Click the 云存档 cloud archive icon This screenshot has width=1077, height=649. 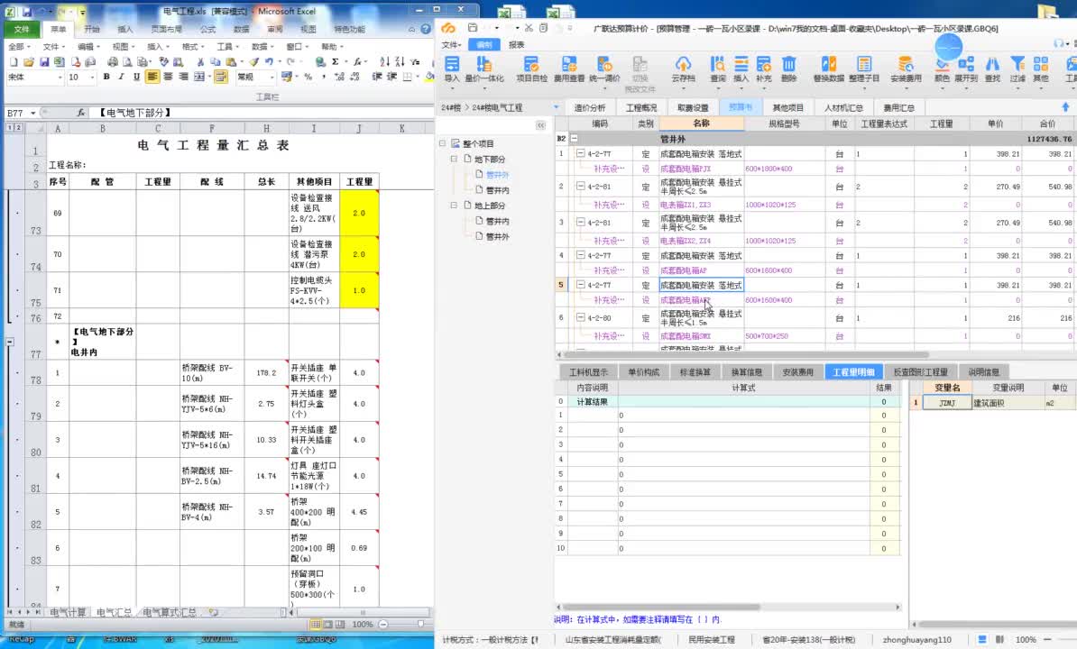(683, 69)
